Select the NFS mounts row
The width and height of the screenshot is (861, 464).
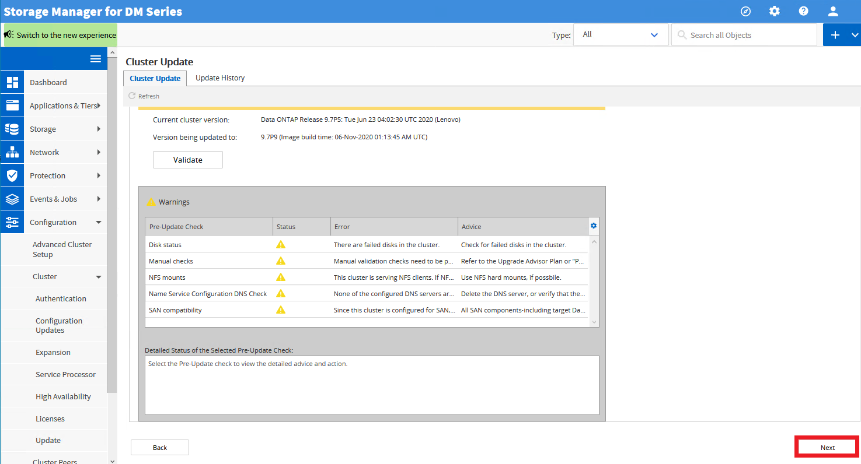point(367,277)
